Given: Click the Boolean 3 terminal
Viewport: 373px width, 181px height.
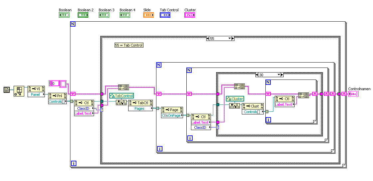Looking at the screenshot, I should [x=104, y=15].
